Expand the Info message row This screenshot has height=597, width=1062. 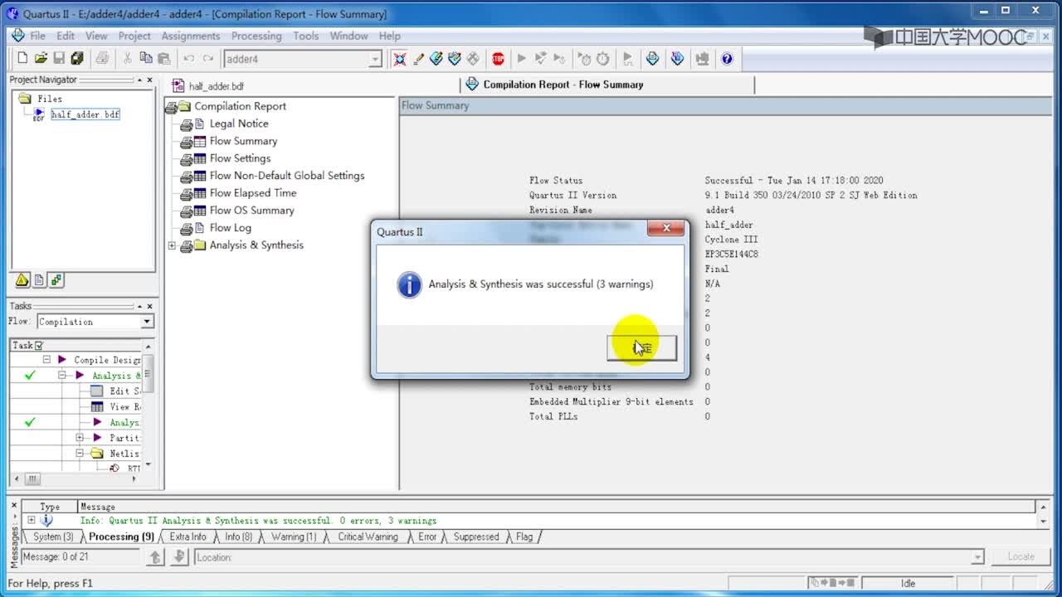pos(31,521)
